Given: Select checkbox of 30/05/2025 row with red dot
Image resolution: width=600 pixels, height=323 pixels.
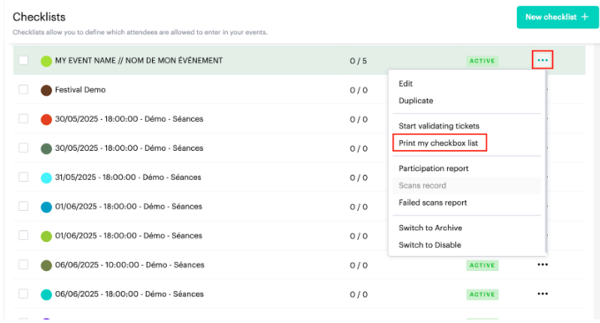Looking at the screenshot, I should click(x=23, y=118).
